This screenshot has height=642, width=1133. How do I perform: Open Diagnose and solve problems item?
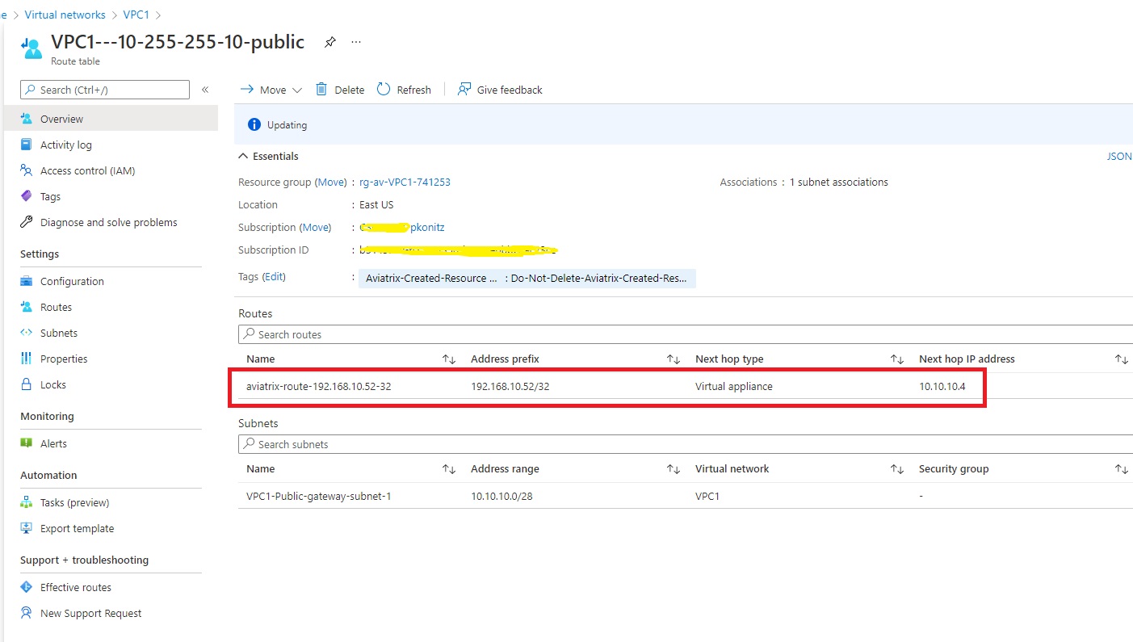[111, 222]
